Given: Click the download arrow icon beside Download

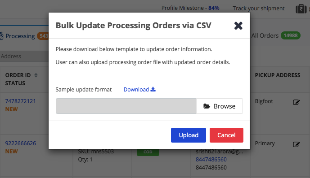Looking at the screenshot, I should click(x=153, y=89).
